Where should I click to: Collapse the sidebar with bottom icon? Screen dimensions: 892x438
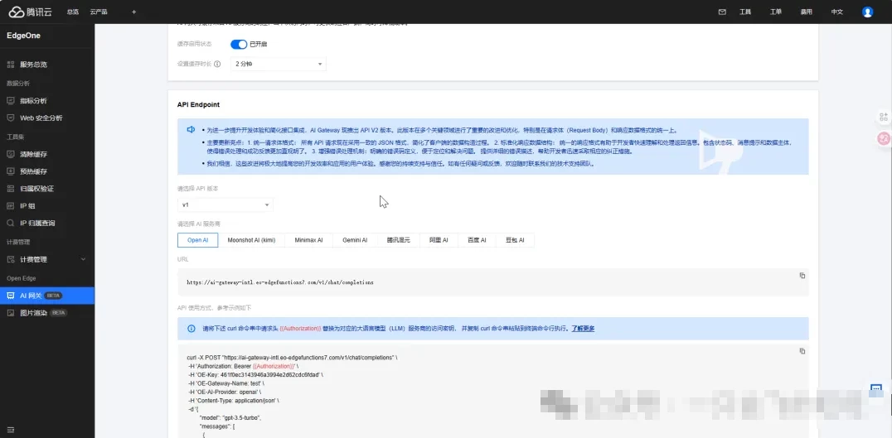tap(10, 429)
